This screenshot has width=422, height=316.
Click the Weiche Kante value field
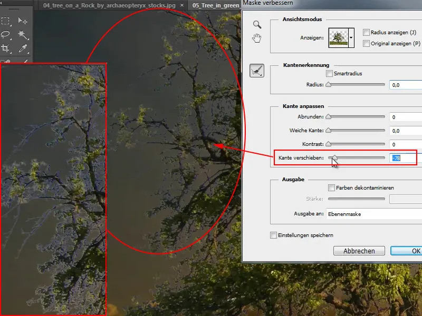[406, 131]
